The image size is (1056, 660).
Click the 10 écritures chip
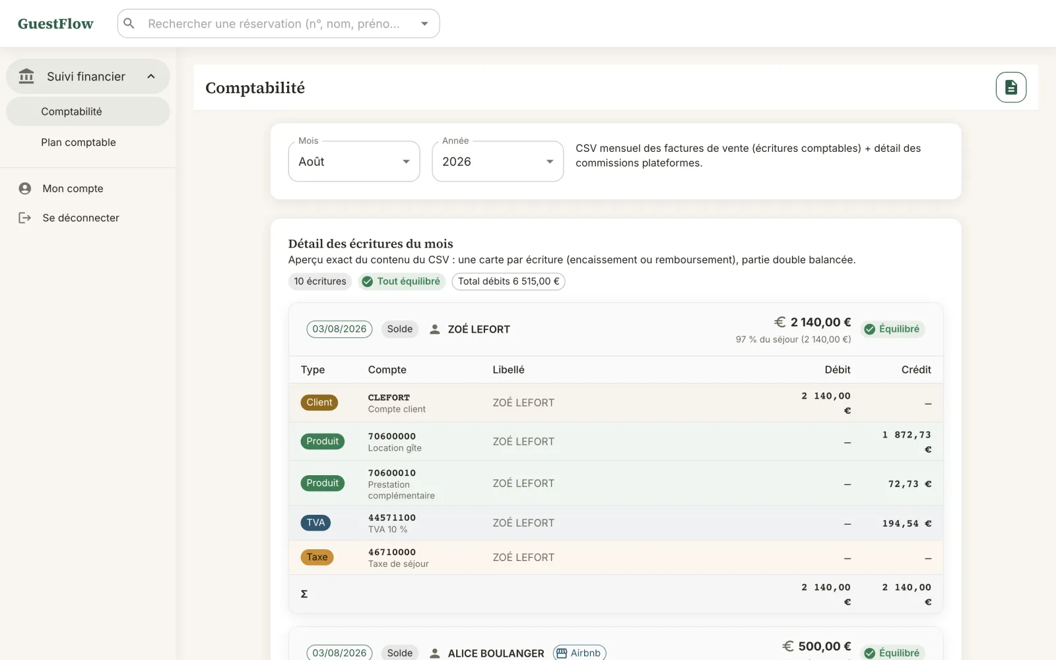320,282
